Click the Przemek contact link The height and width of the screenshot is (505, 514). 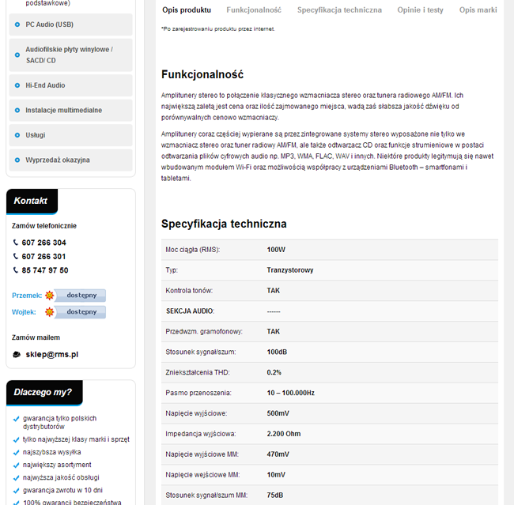click(27, 296)
